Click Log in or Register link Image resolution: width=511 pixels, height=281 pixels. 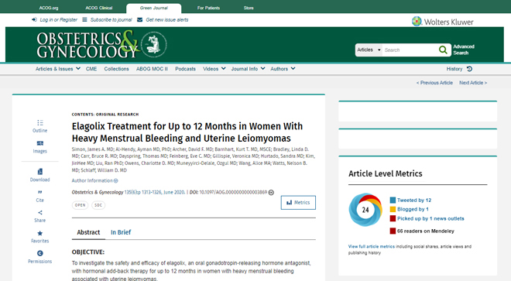coord(58,20)
